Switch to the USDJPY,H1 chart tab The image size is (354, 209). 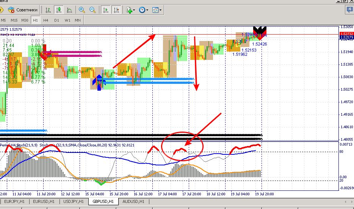74,201
